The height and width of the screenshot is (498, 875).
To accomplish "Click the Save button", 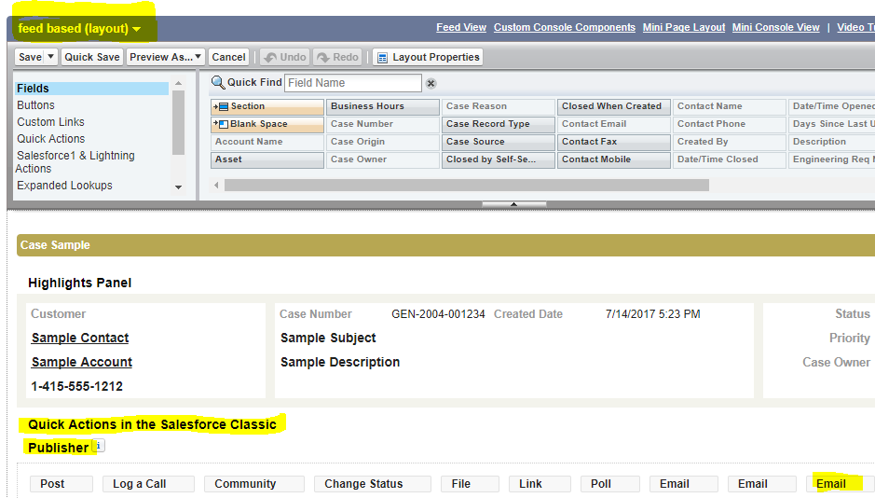I will click(x=30, y=57).
